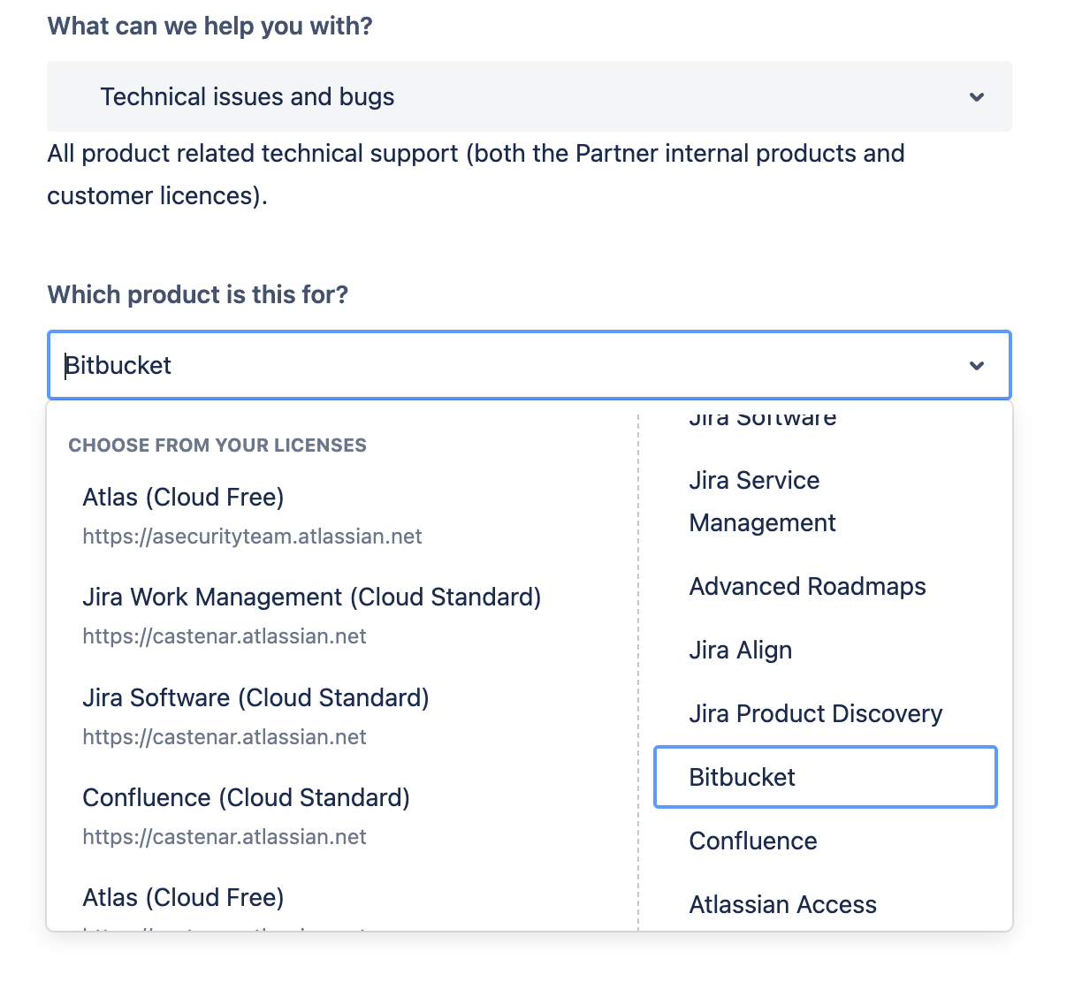Click the asecurityteam.atlassian.net URL
Screen dimensions: 1082x997
[252, 537]
